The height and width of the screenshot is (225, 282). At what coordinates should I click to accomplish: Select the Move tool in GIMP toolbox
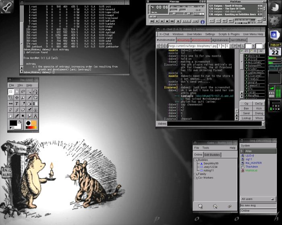click(x=17, y=98)
